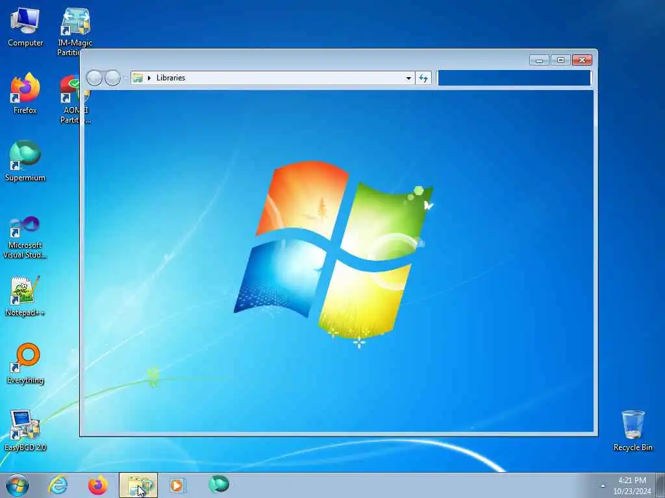Close the Libraries window
The width and height of the screenshot is (665, 498).
click(x=582, y=60)
